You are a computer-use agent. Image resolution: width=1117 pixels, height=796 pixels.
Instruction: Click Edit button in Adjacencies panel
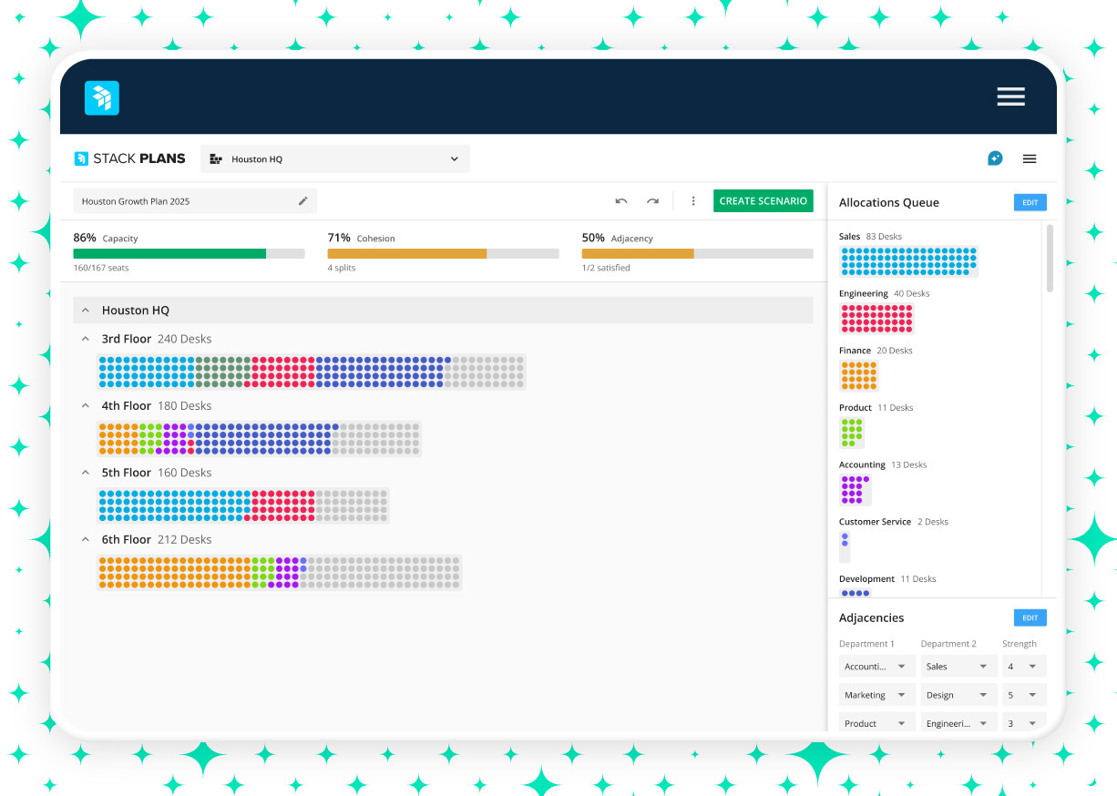(x=1030, y=617)
